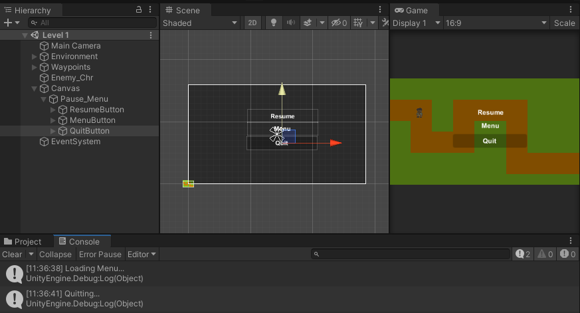Toggle scene audio speaker icon
The image size is (580, 313).
tap(290, 23)
